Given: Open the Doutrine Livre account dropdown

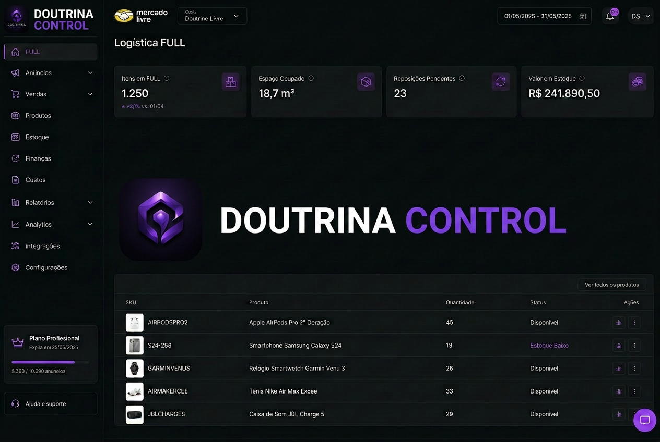Looking at the screenshot, I should pos(212,16).
